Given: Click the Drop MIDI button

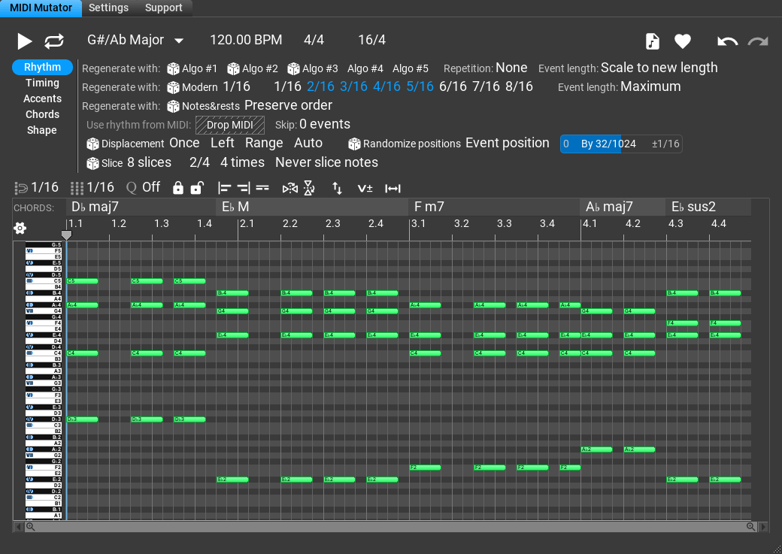Looking at the screenshot, I should pos(230,125).
